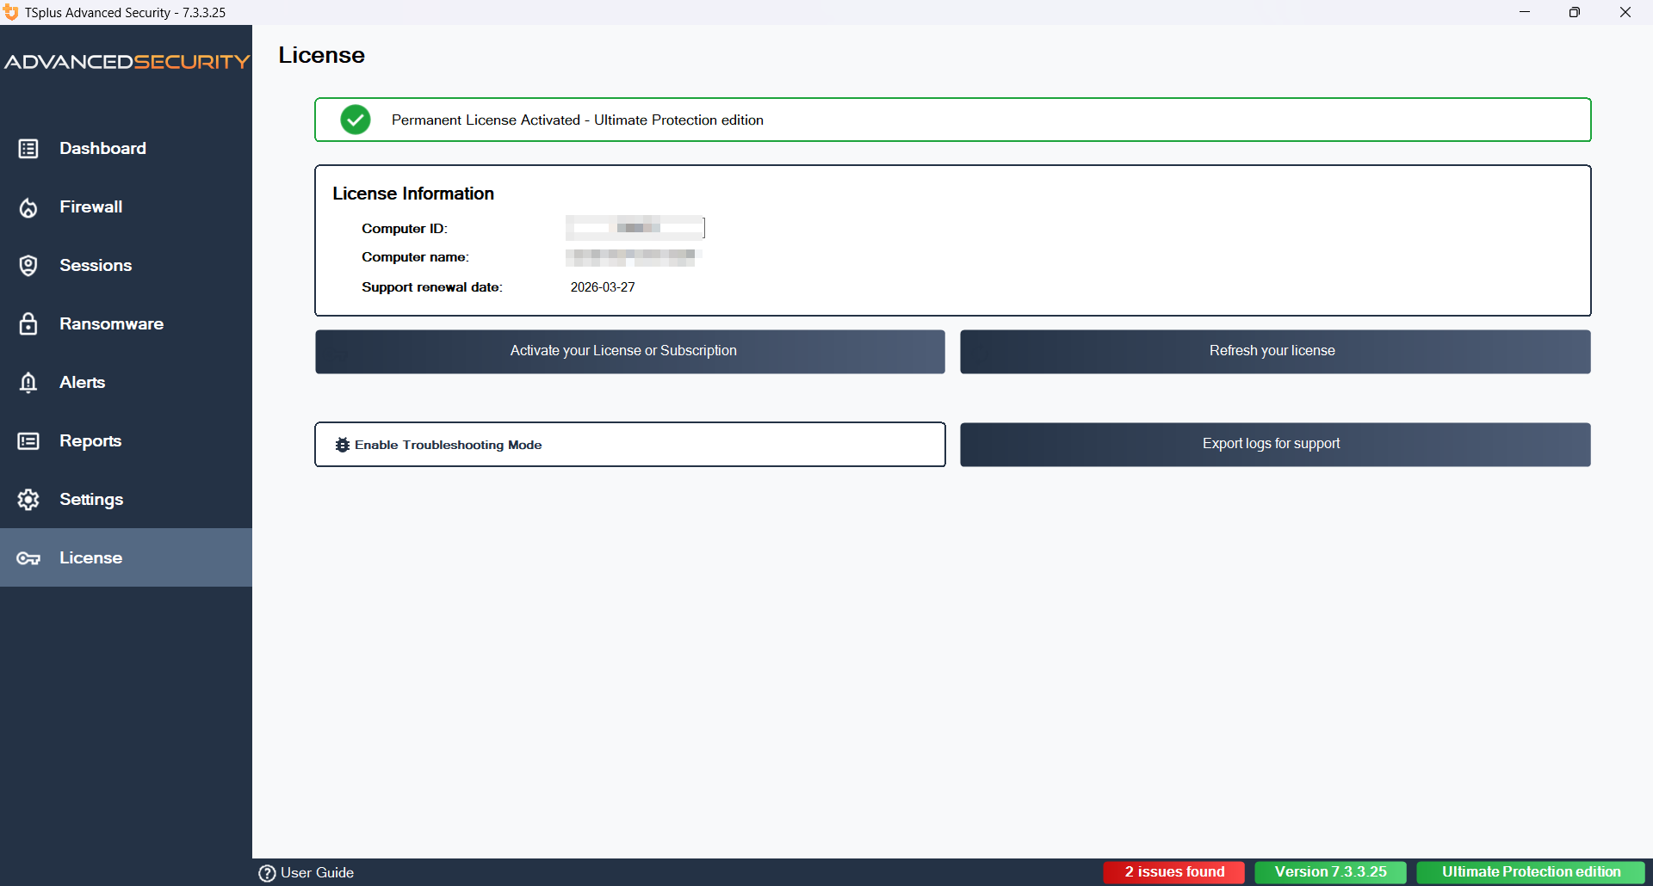Click the ADVANCEDSECURITY logo
Image resolution: width=1653 pixels, height=886 pixels.
pyautogui.click(x=127, y=62)
